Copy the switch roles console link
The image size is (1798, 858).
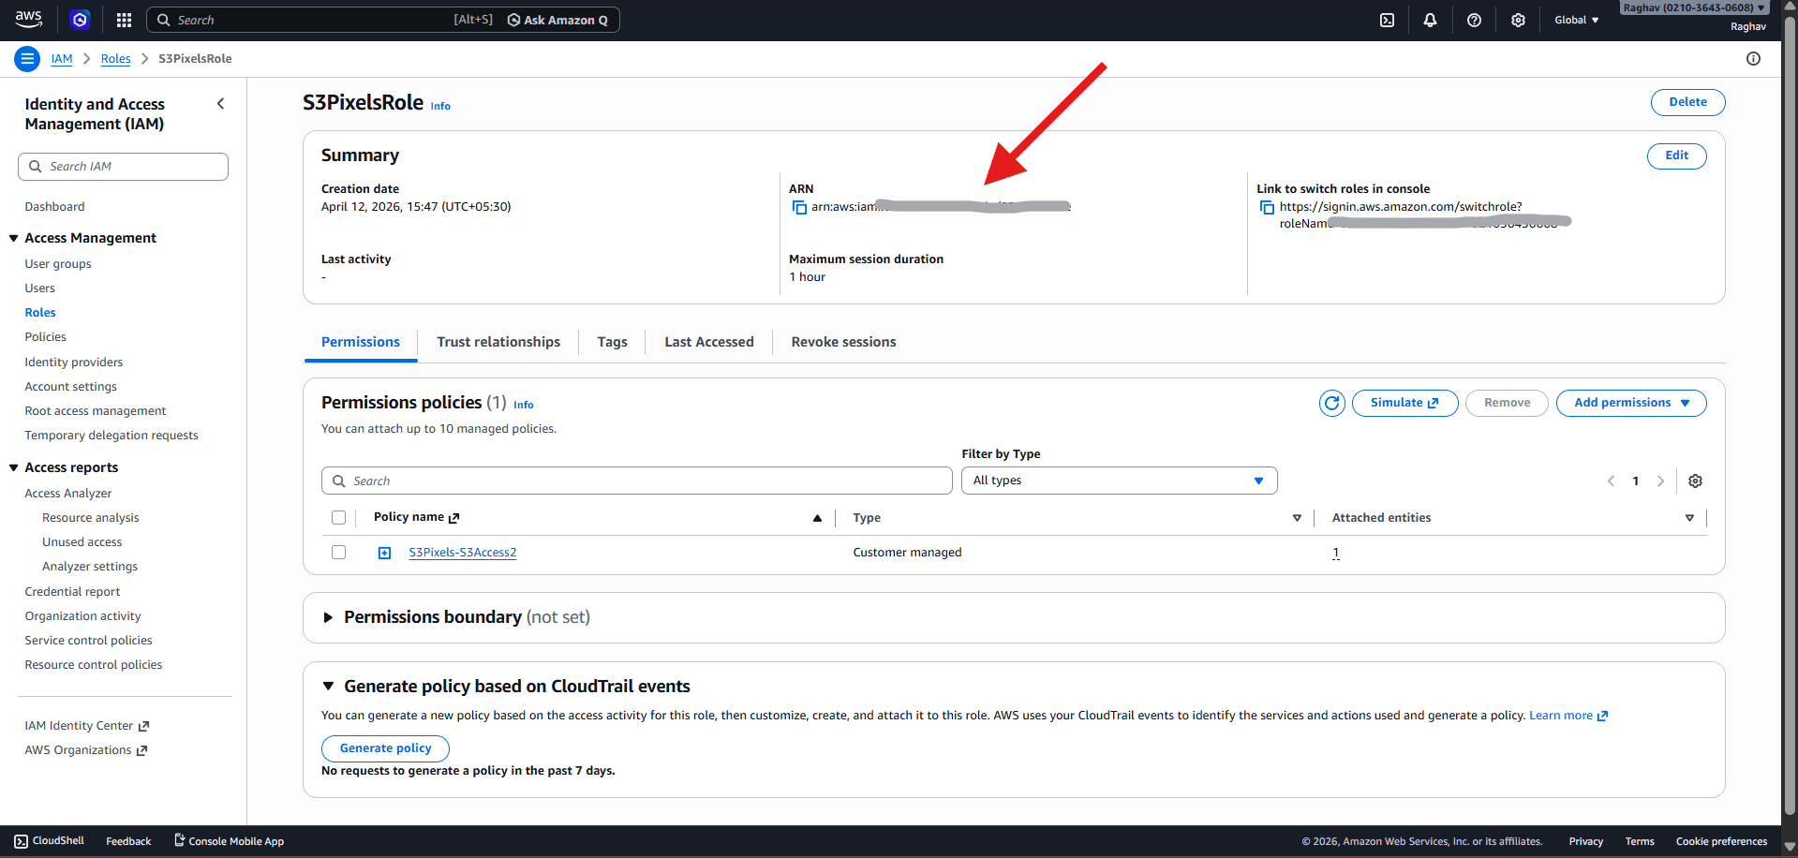click(1267, 207)
